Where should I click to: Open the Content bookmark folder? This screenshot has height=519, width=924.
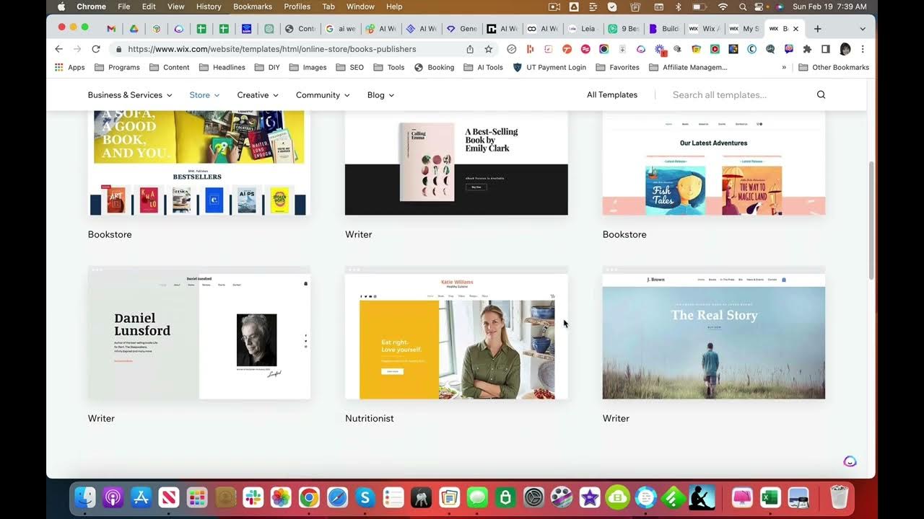point(170,67)
